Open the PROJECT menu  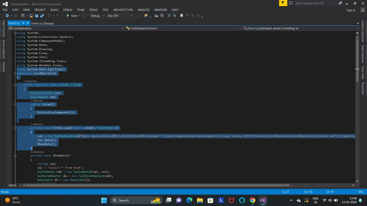(40, 10)
